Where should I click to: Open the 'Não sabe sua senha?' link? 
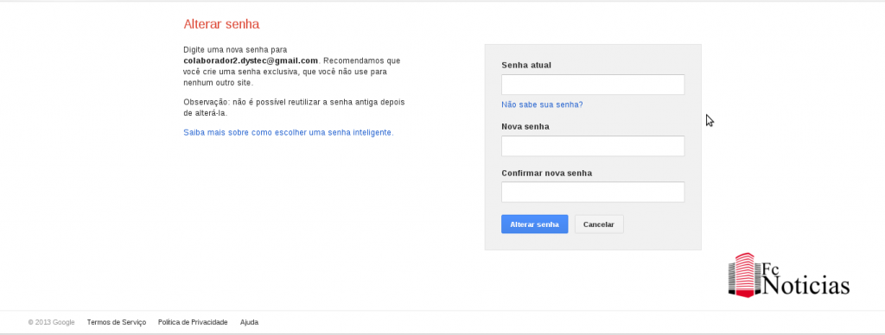[x=542, y=104]
